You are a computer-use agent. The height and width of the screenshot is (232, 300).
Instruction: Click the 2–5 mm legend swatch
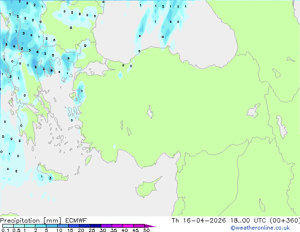[41, 226]
